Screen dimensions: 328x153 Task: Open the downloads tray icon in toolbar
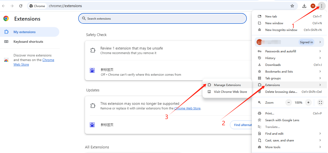pos(304,6)
